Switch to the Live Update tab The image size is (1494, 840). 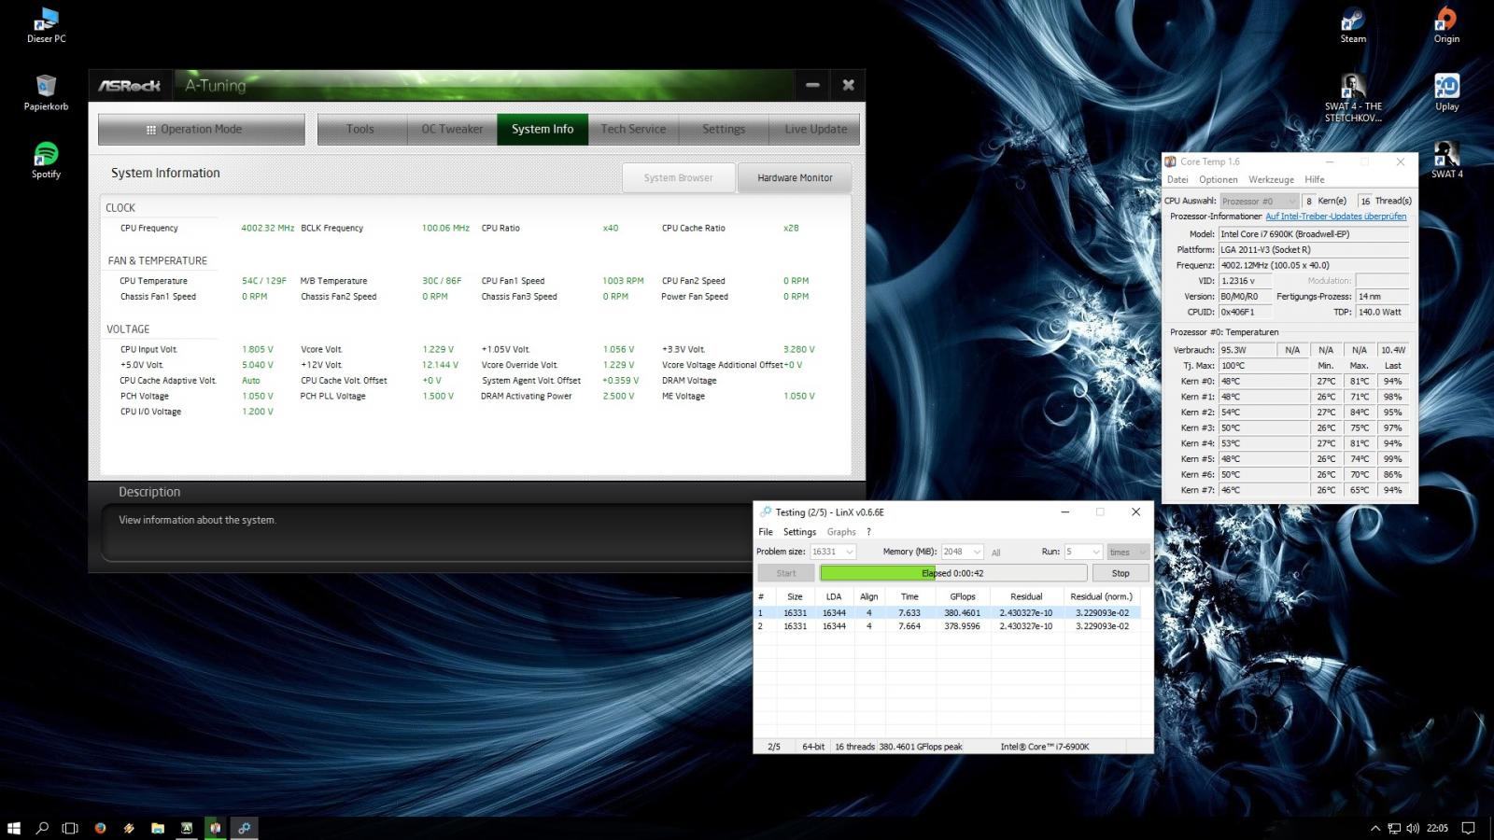click(815, 129)
